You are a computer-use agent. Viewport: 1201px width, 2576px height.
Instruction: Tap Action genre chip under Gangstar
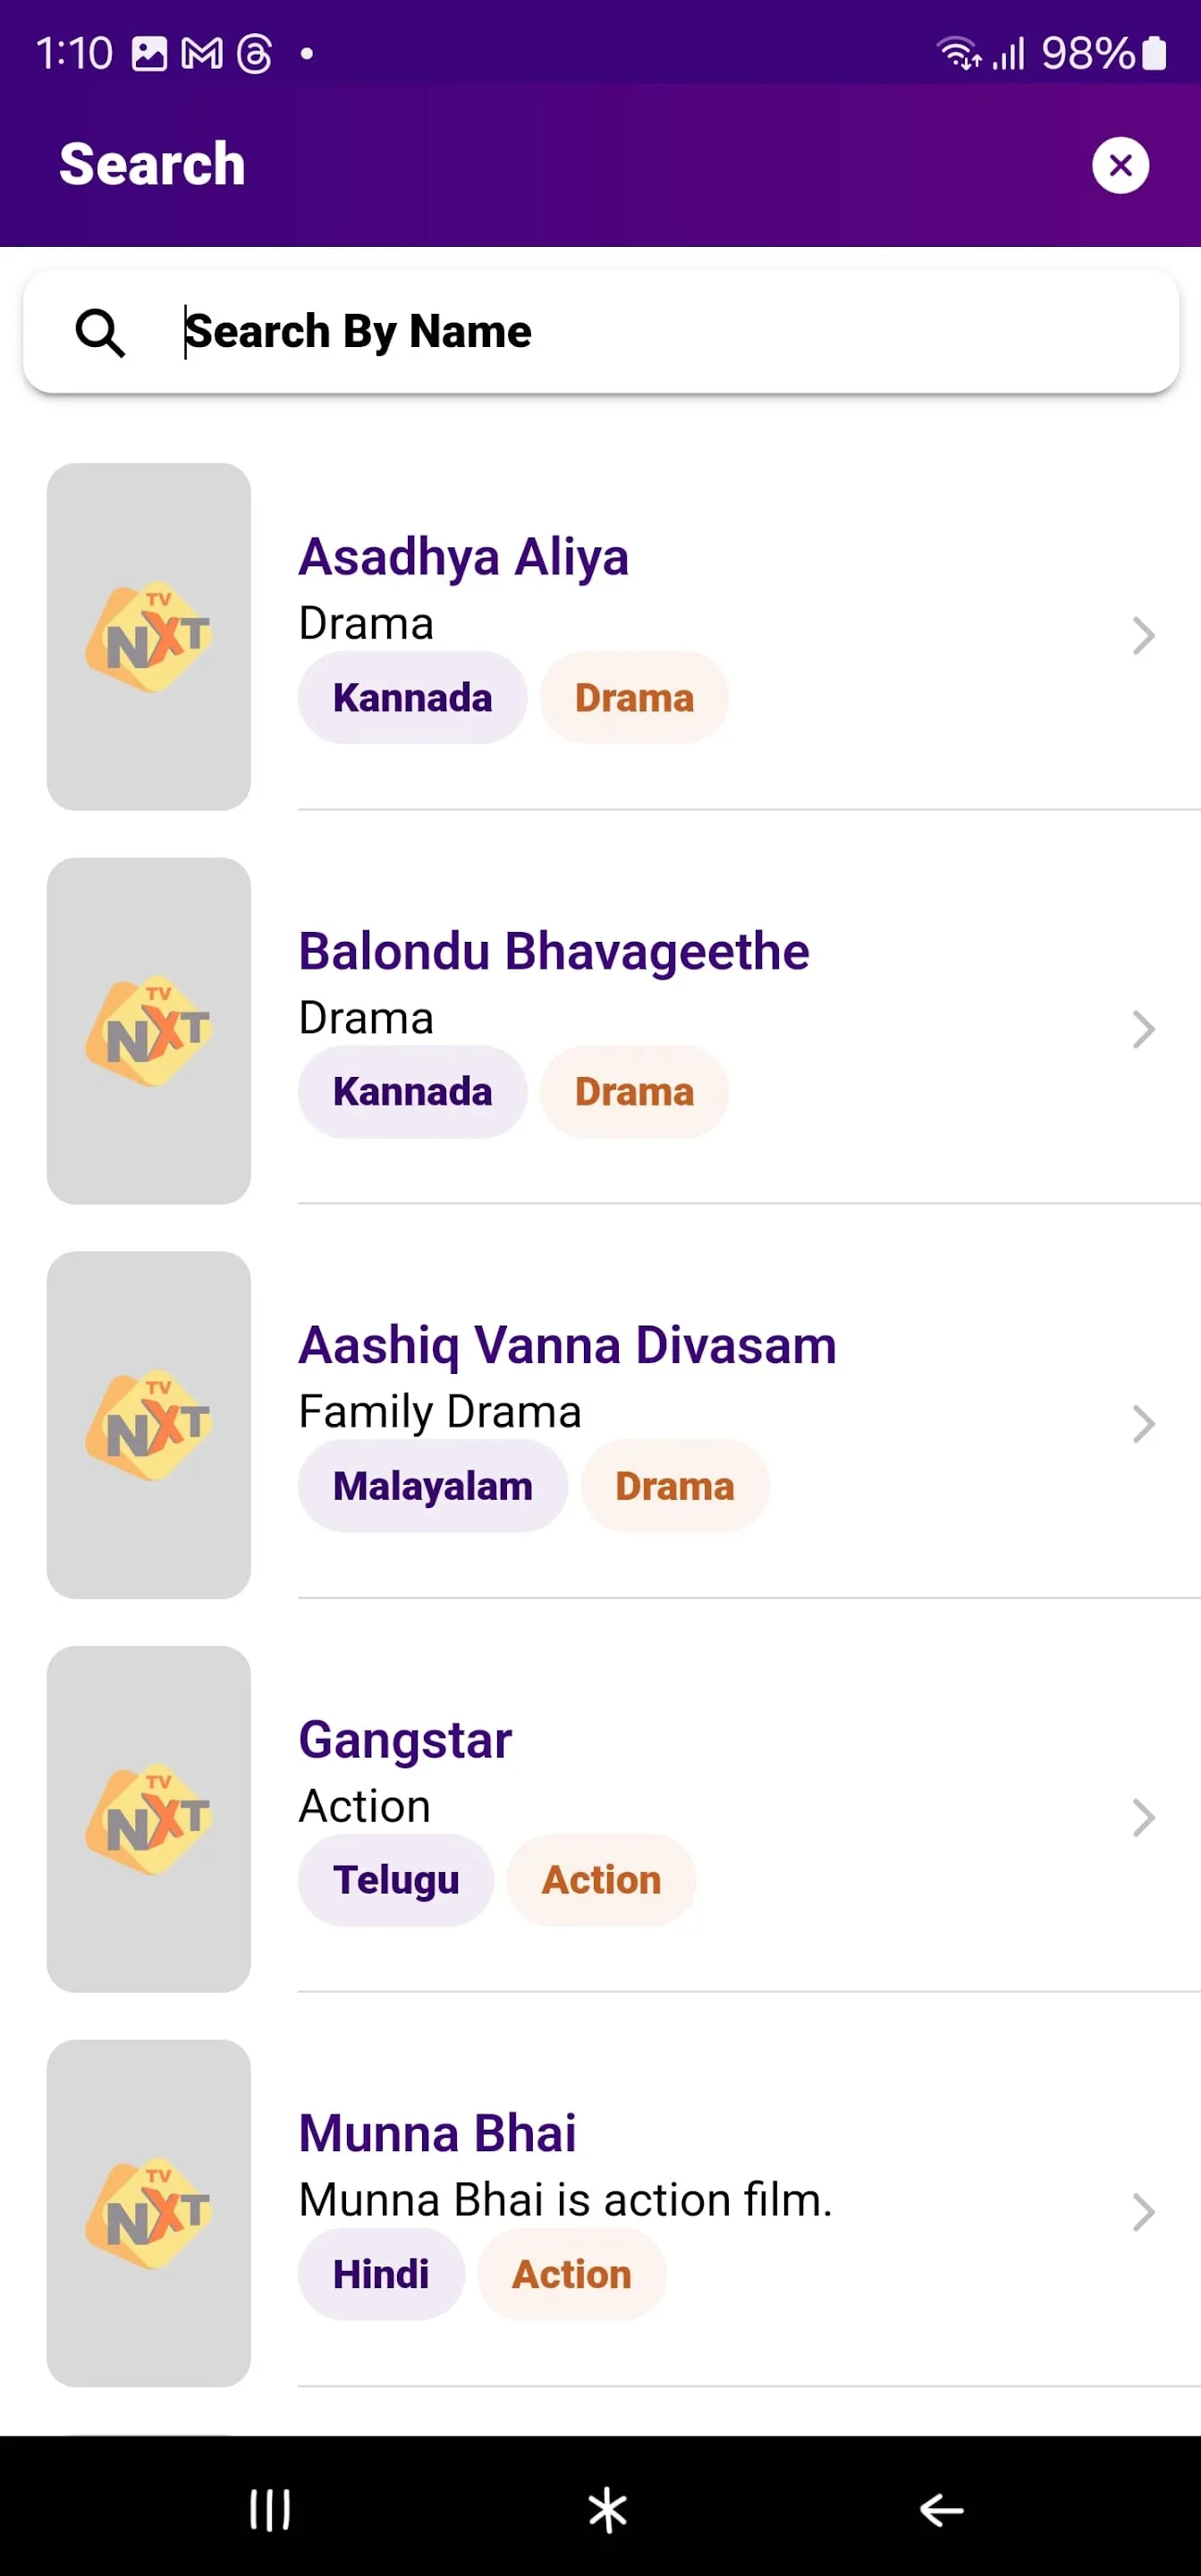pos(601,1880)
